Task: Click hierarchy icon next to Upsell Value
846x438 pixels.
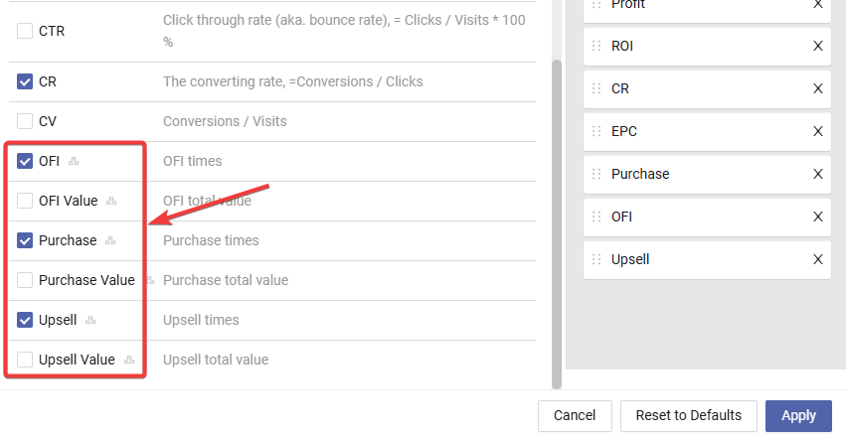Action: pyautogui.click(x=129, y=360)
